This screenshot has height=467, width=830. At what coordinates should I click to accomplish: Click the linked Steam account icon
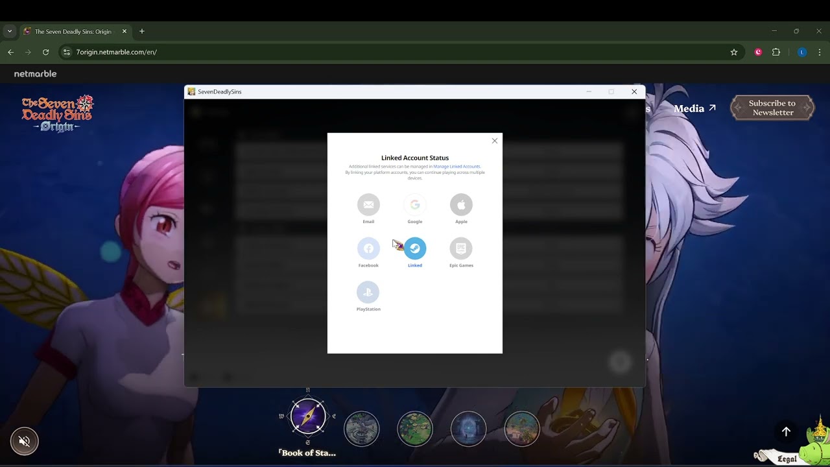coord(415,248)
